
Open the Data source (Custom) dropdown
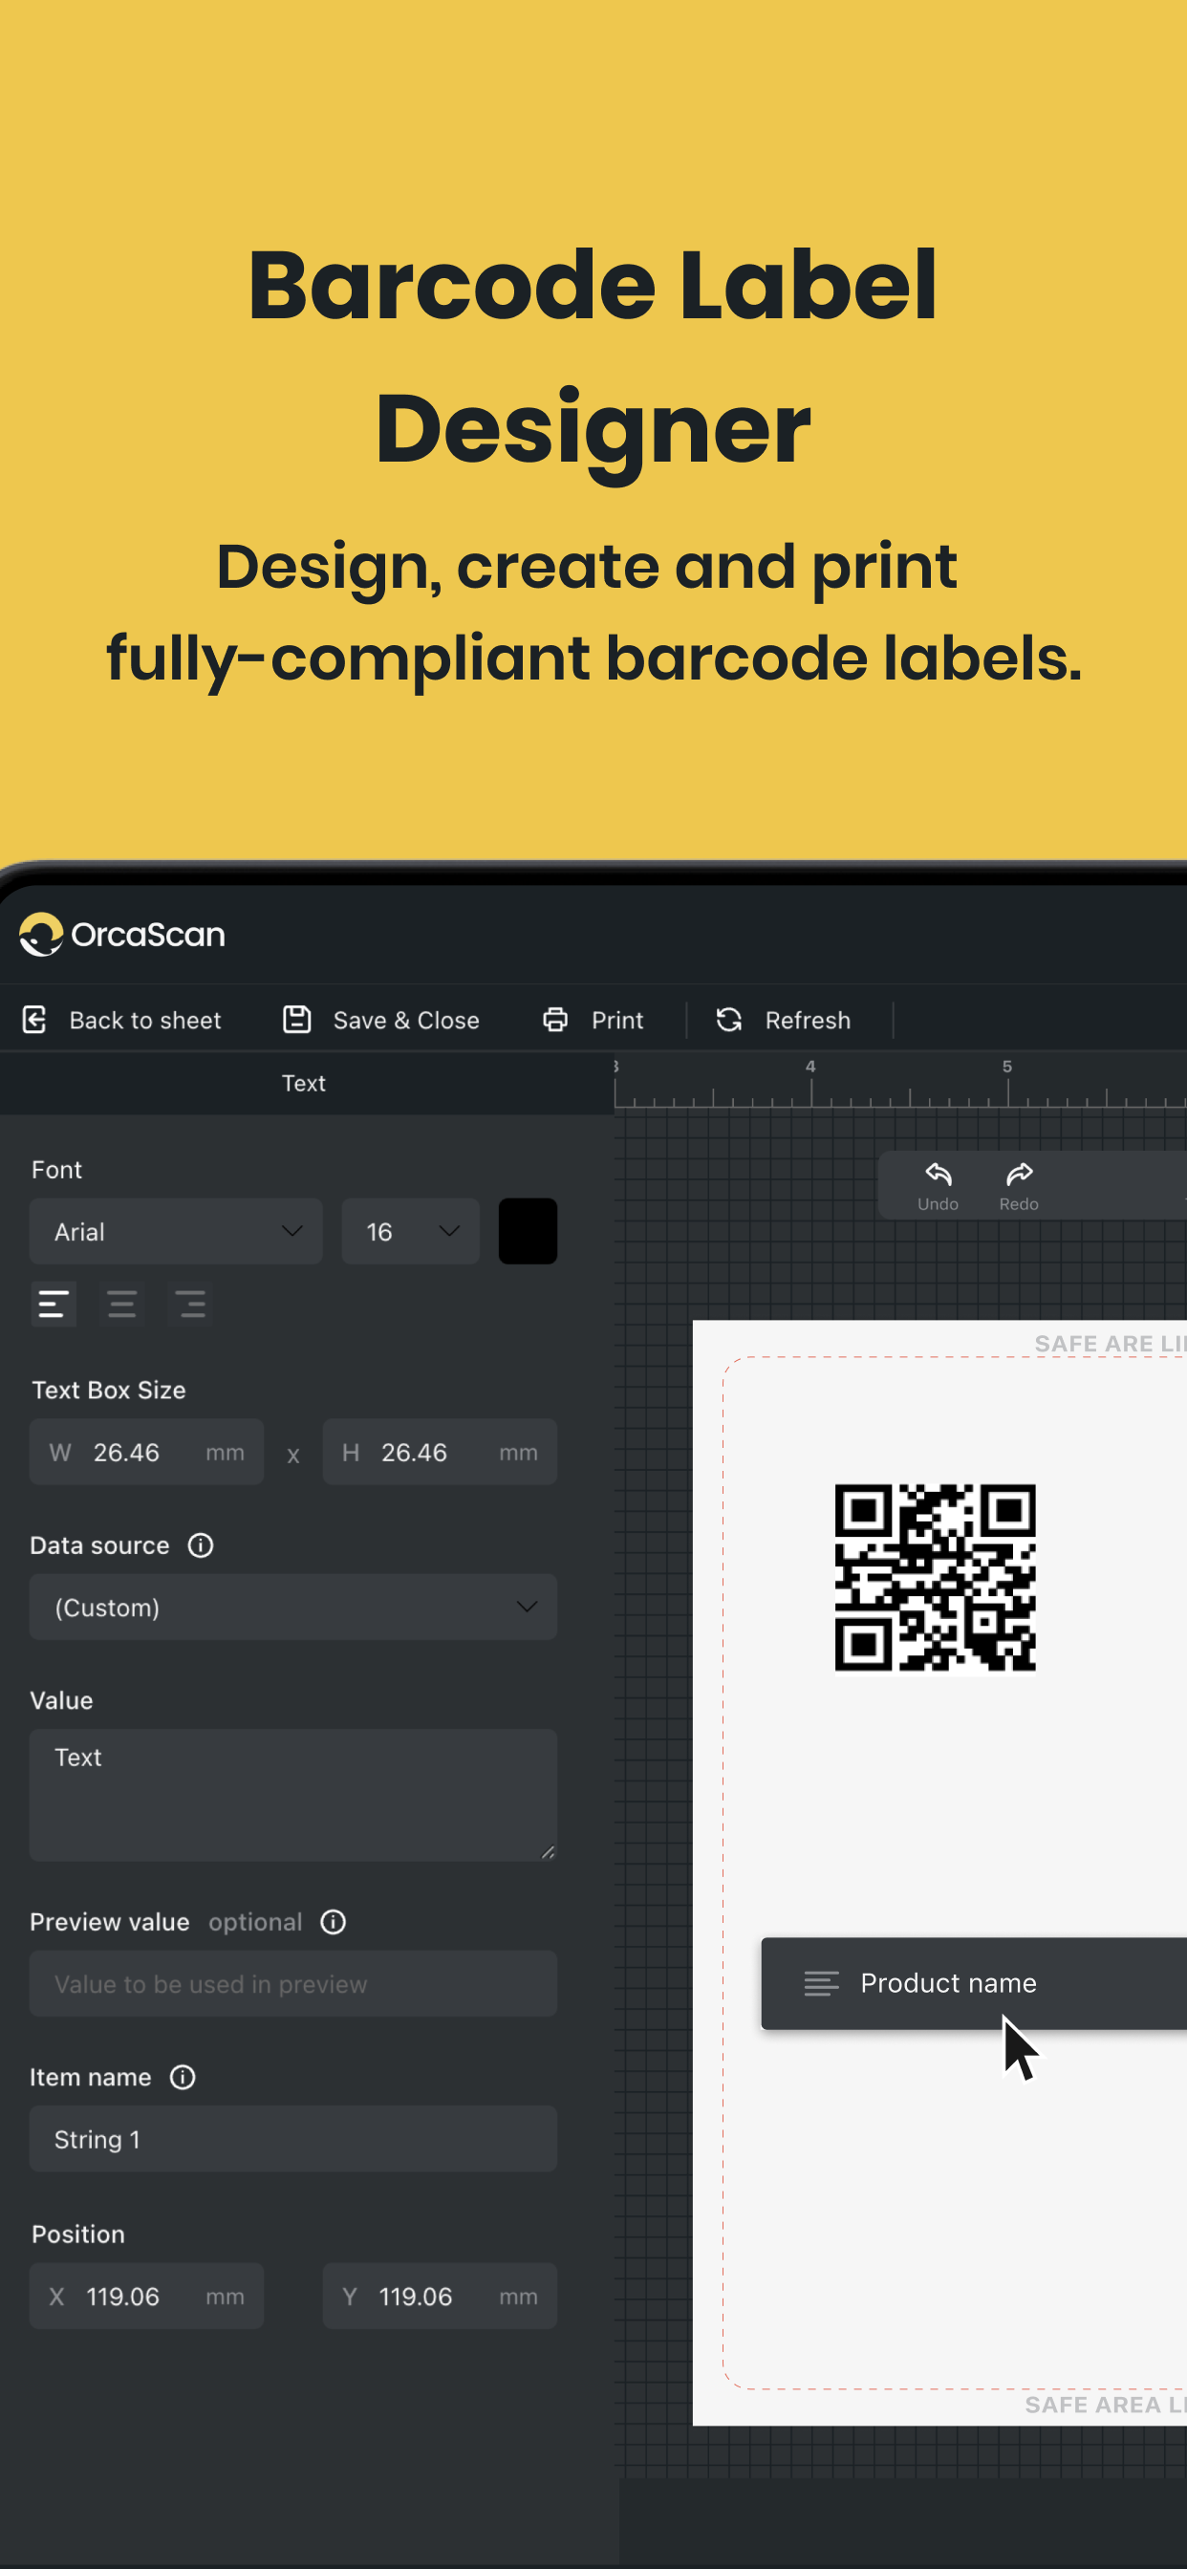point(293,1607)
